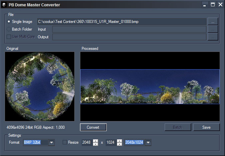This screenshot has width=225, height=156.
Task: Click the Original fisheye dome preview image
Action: tap(40, 86)
